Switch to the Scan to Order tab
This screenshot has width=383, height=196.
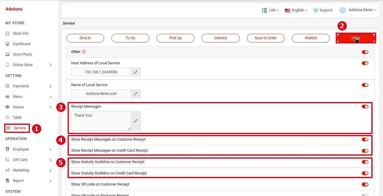[x=265, y=38]
